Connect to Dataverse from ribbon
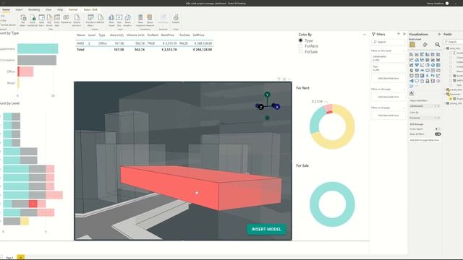 (x=66, y=19)
